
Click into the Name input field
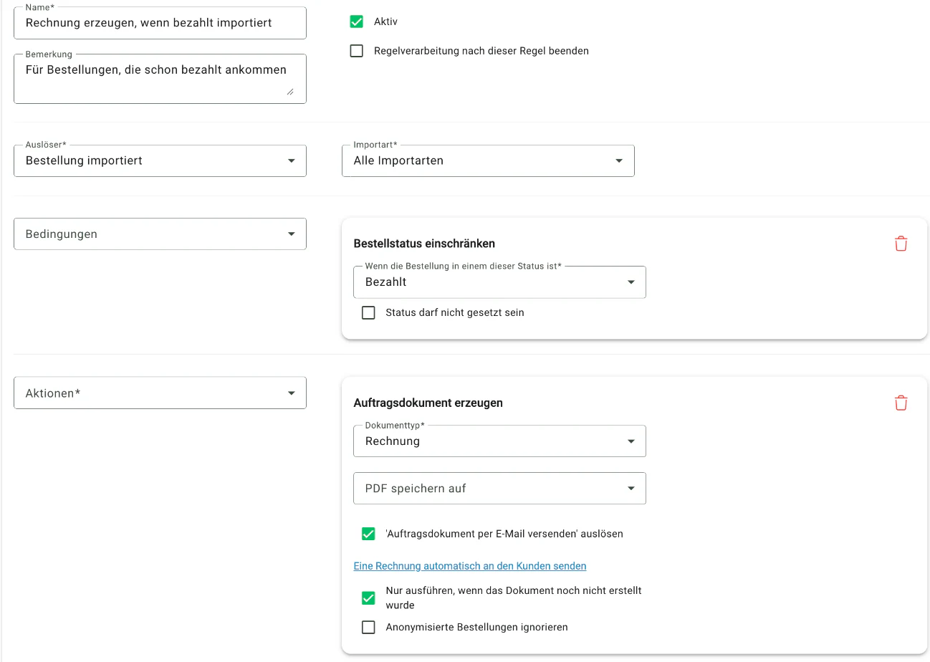(x=160, y=23)
